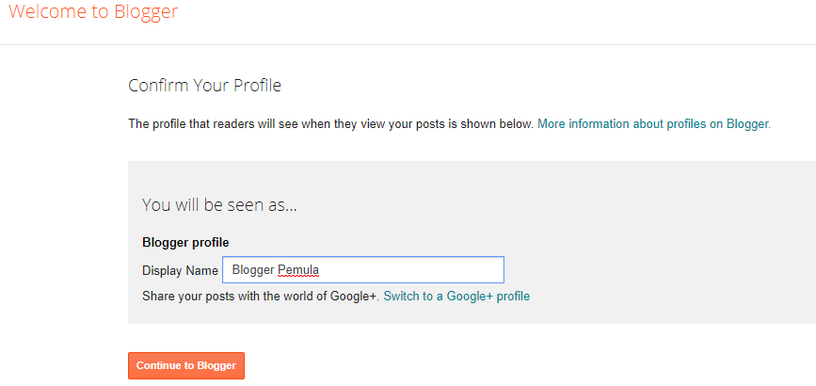
Task: Click the words 'profiles on Blogger' in the link
Action: pyautogui.click(x=718, y=123)
